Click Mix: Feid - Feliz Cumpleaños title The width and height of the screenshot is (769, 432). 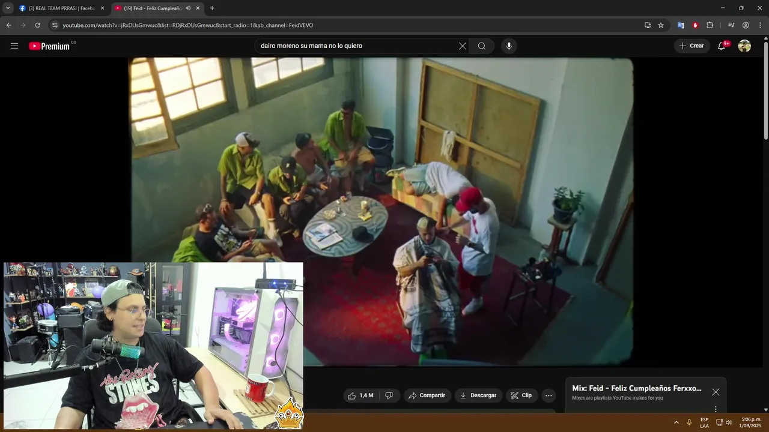coord(637,388)
